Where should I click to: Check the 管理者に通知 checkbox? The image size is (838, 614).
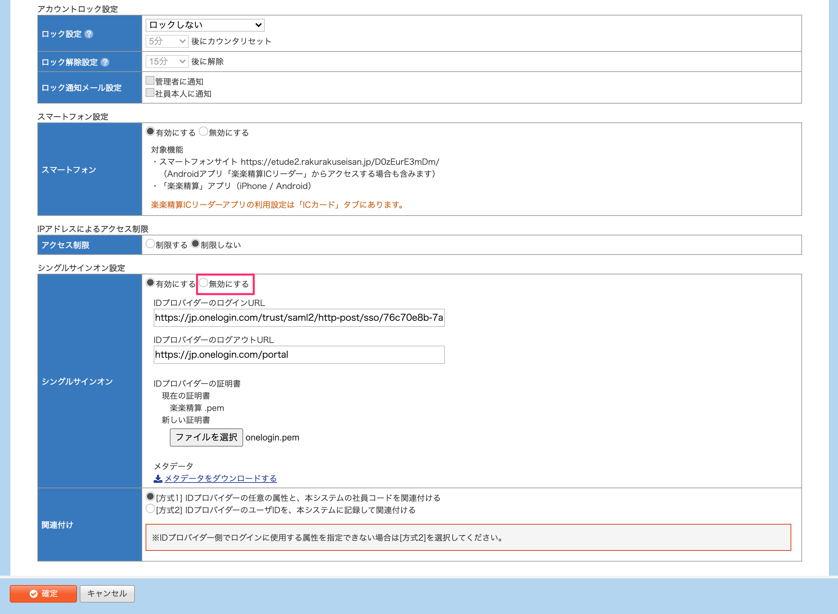pos(150,80)
